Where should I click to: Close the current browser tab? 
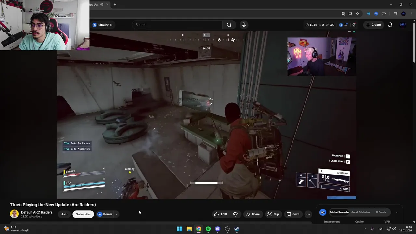pyautogui.click(x=107, y=5)
